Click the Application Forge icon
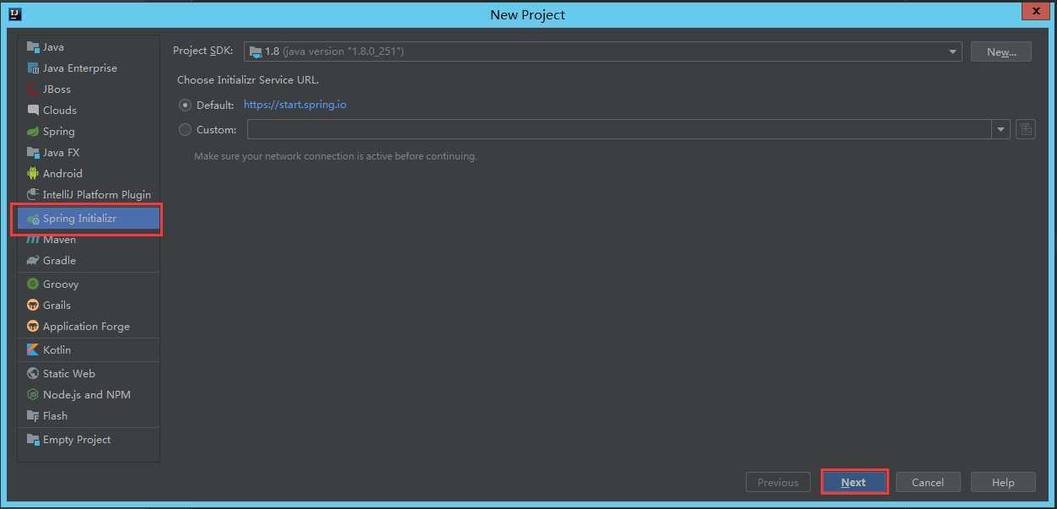Viewport: 1057px width, 509px height. tap(33, 327)
